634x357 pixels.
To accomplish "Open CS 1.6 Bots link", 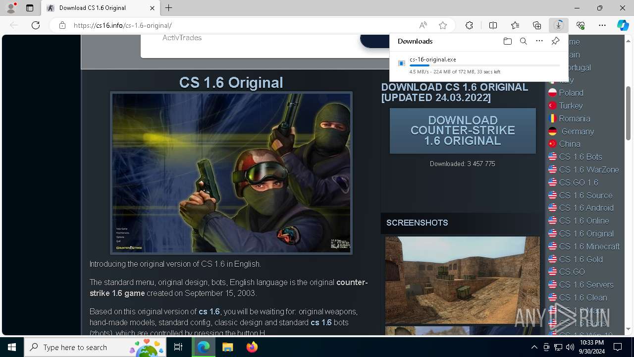I will [x=581, y=157].
